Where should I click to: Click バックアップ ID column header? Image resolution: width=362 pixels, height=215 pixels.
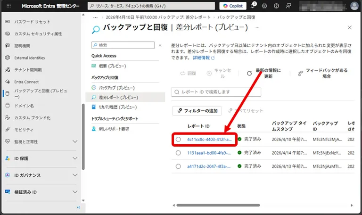tap(325, 126)
